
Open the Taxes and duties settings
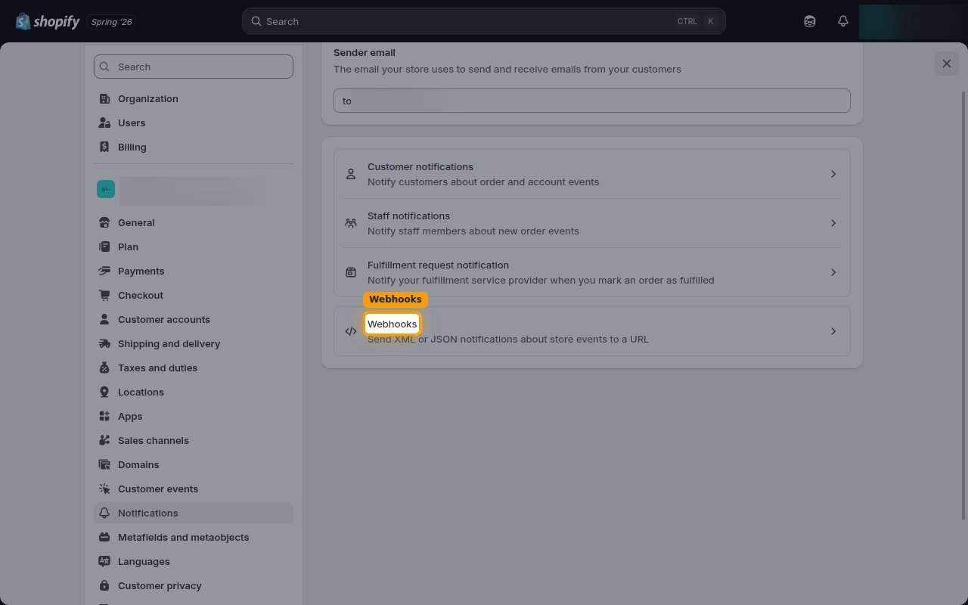coord(194,368)
